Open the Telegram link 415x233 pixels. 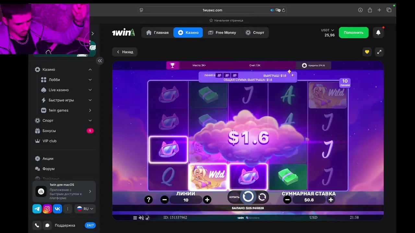pyautogui.click(x=37, y=209)
